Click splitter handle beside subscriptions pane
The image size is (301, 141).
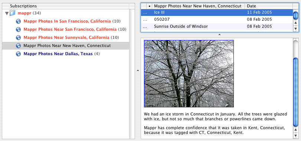(138, 71)
